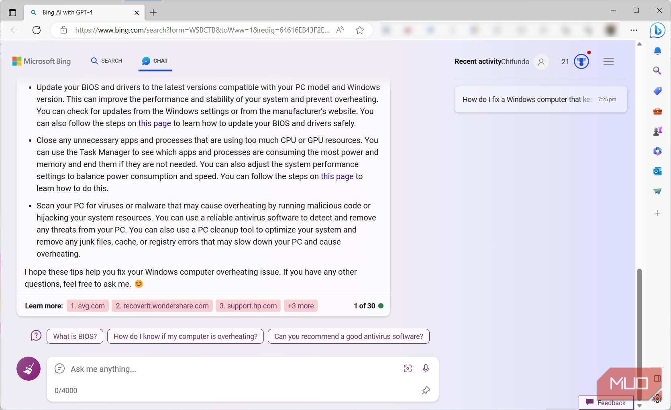Open Games from the sidebar chess icon
671x410 pixels.
657,131
